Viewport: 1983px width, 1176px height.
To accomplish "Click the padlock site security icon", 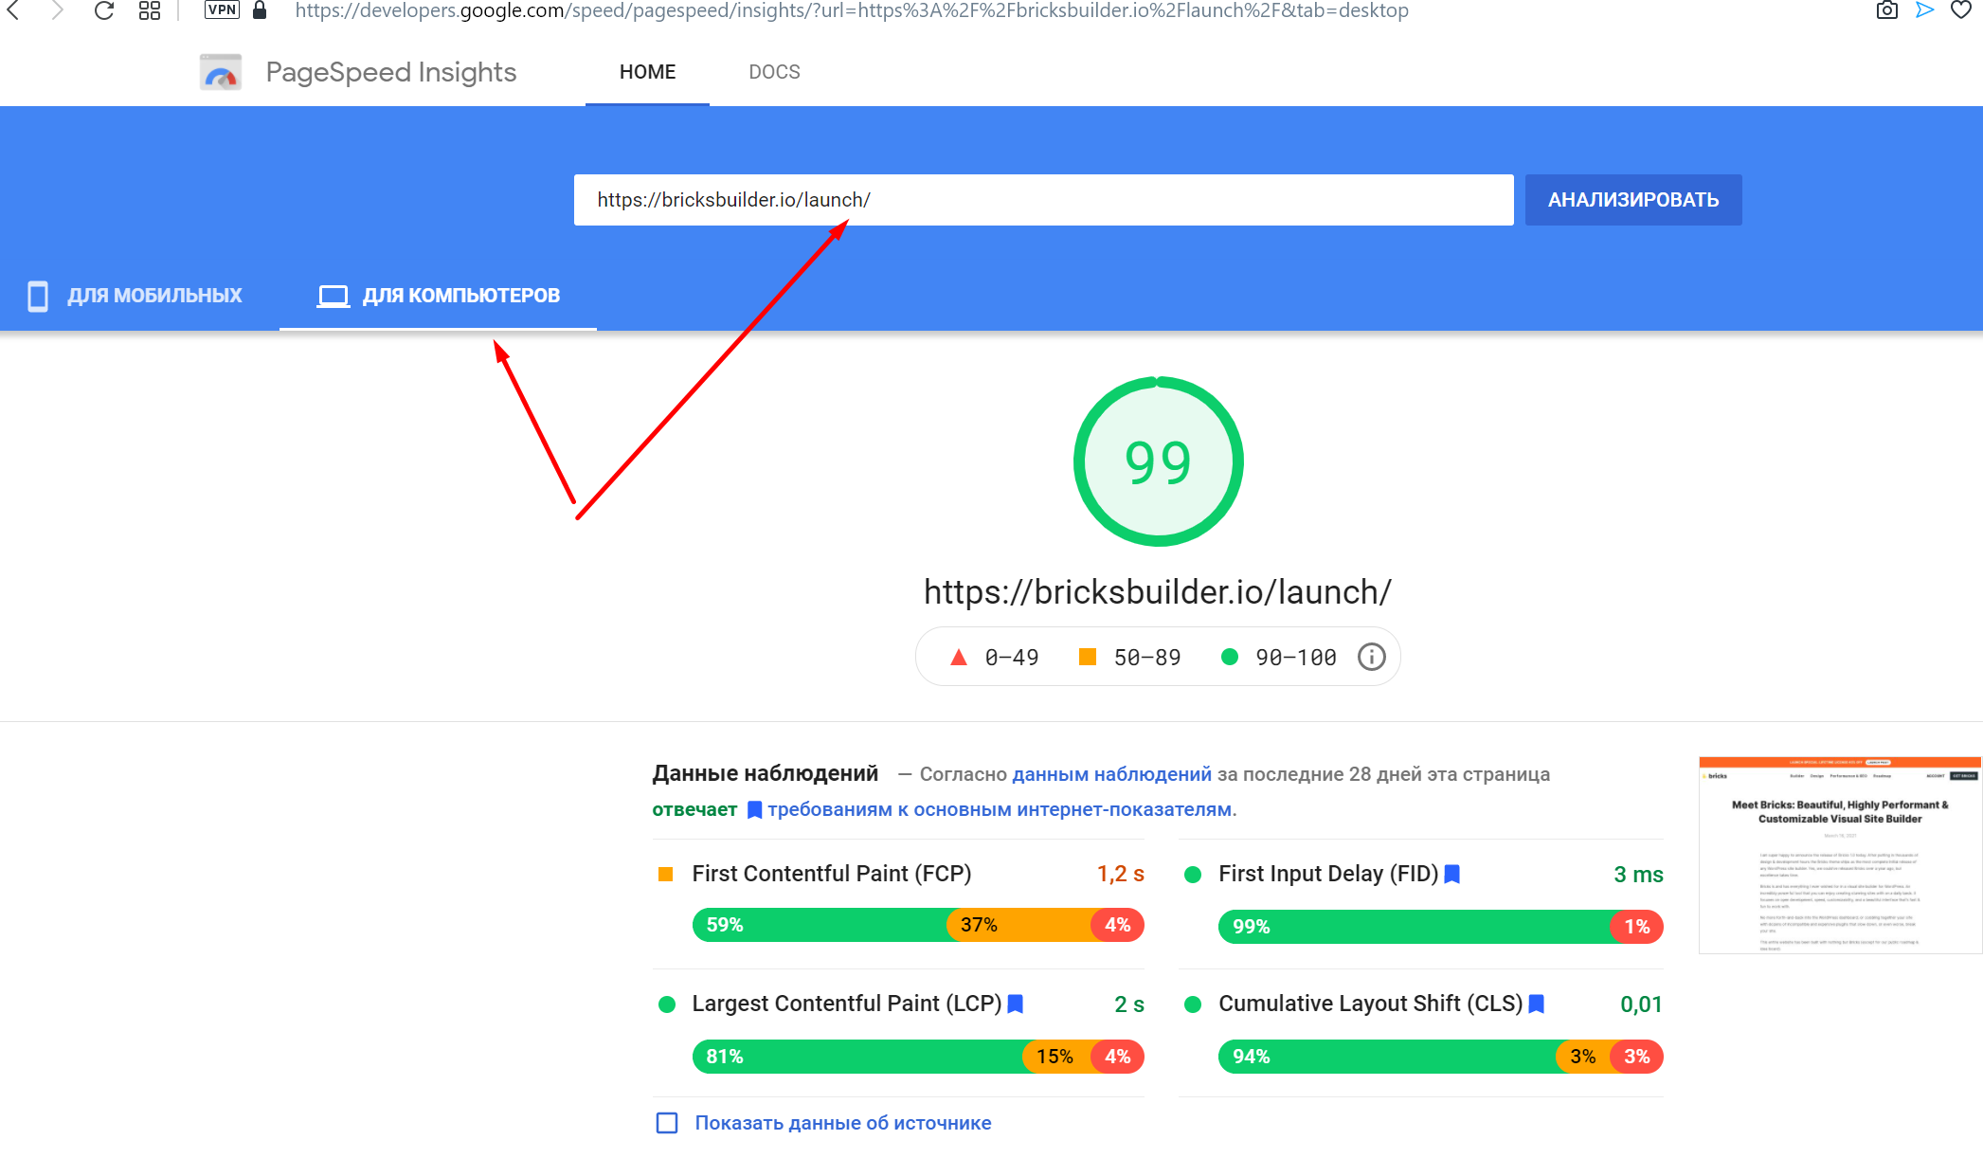I will (x=260, y=10).
